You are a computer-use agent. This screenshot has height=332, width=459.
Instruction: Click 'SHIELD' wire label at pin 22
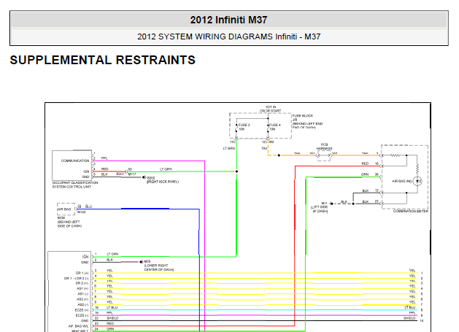tap(112, 318)
